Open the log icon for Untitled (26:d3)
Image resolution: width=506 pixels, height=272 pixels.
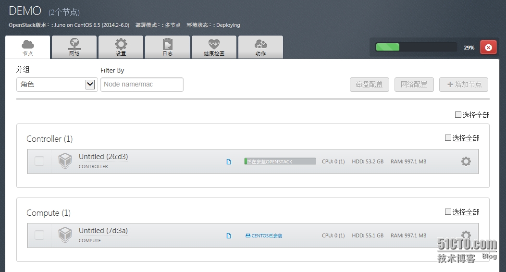[x=229, y=161]
